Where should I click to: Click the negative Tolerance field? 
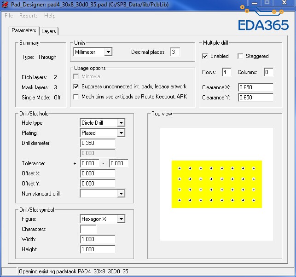(119, 163)
